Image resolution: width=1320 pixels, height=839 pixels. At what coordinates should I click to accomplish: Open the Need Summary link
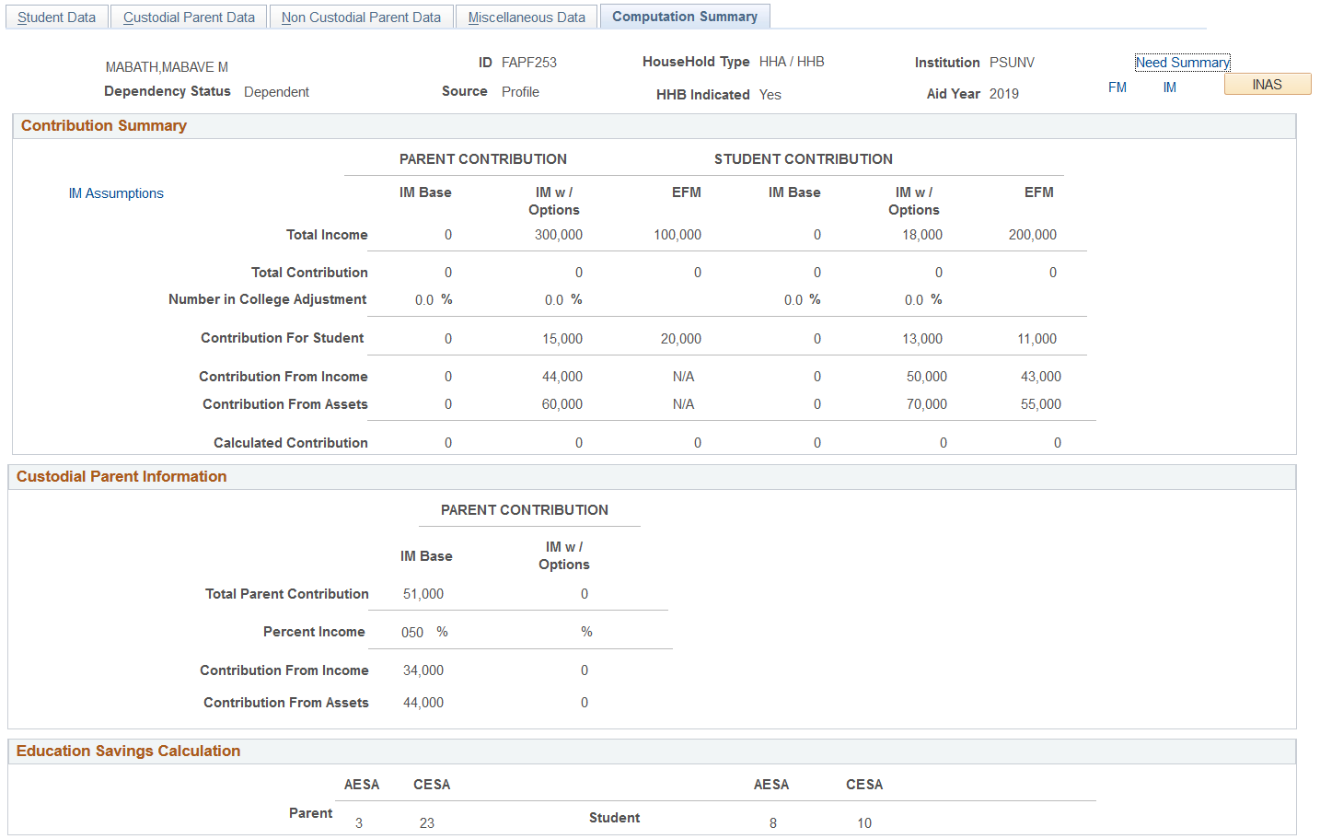coord(1182,62)
